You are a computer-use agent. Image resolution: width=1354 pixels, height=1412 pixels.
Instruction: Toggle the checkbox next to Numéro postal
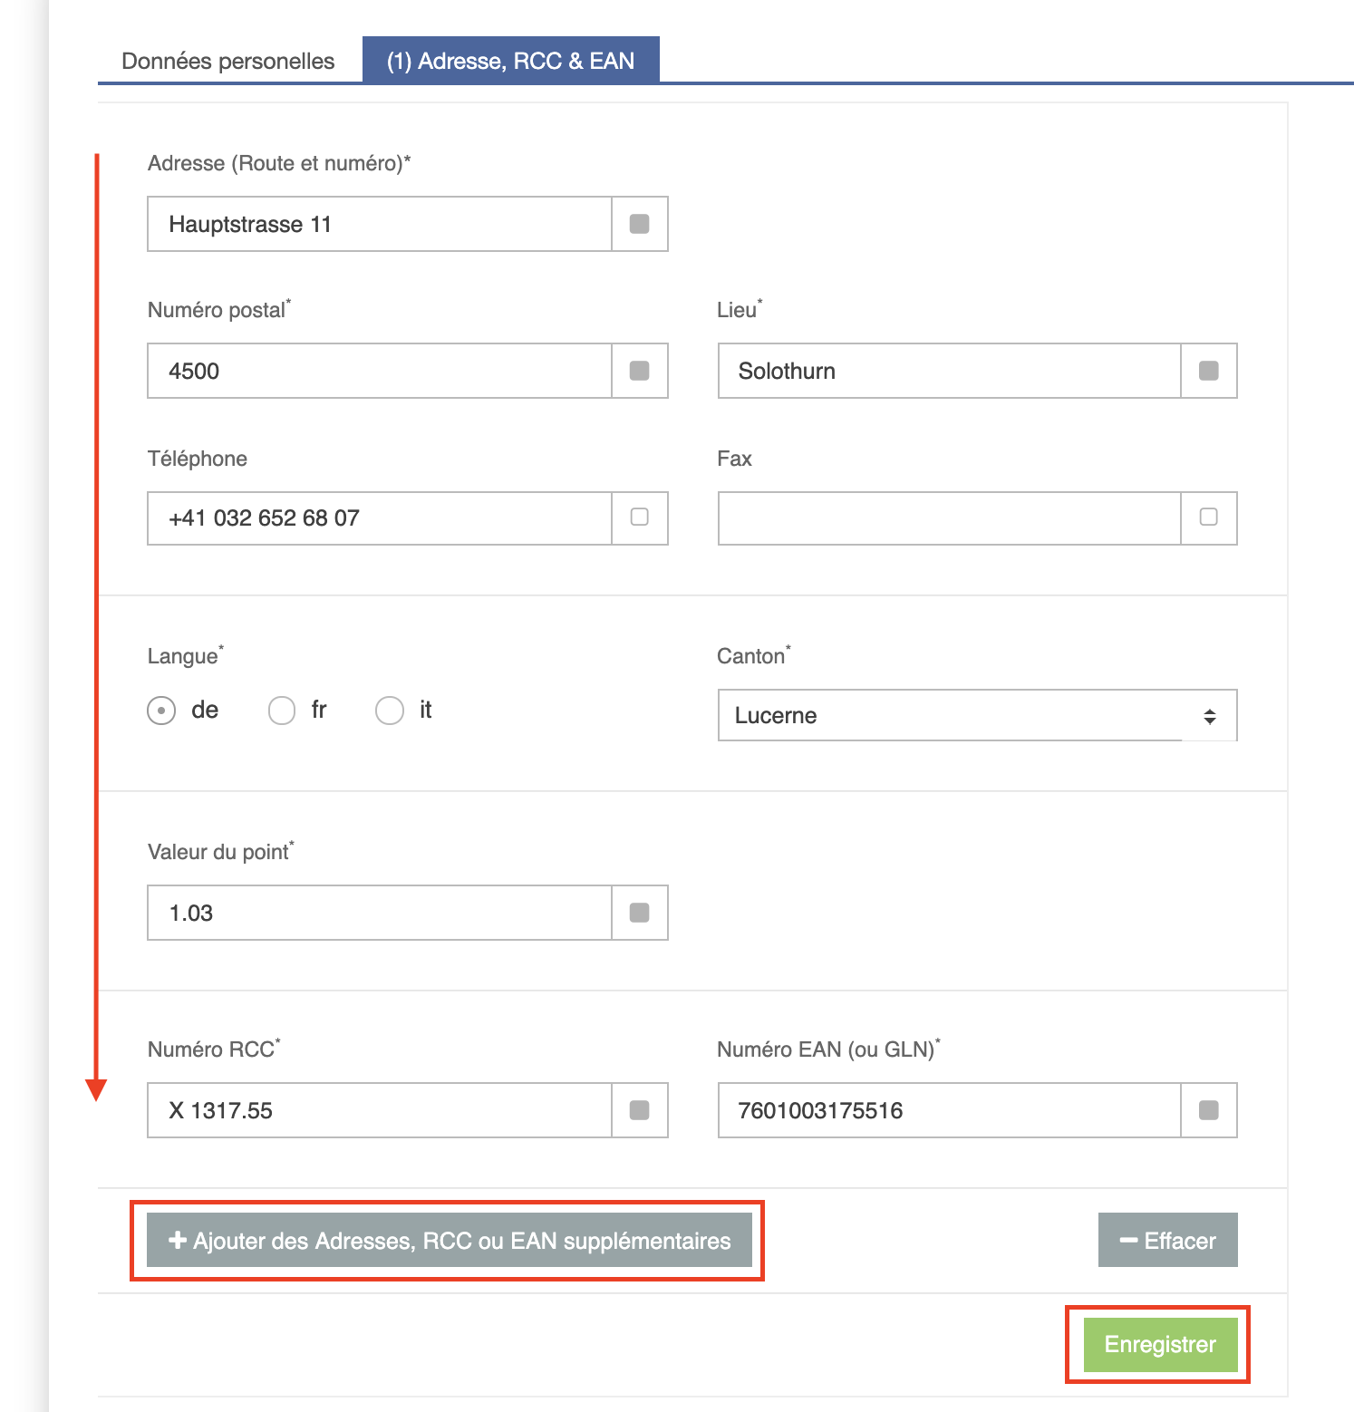click(639, 371)
